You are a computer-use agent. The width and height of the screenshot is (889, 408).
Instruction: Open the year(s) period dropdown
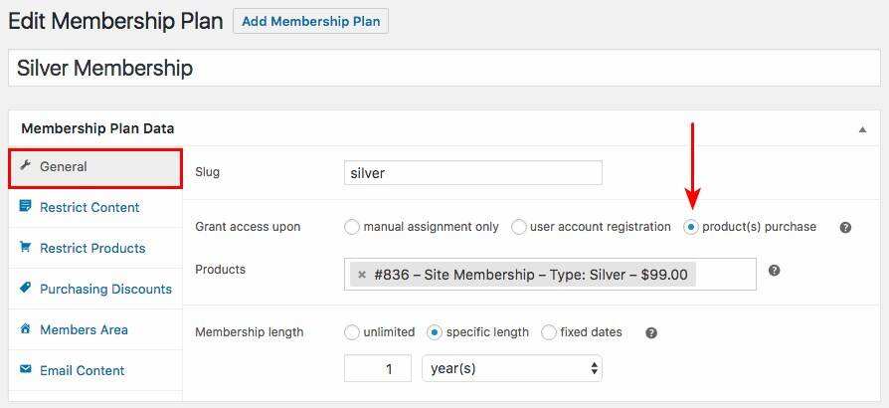pos(512,368)
